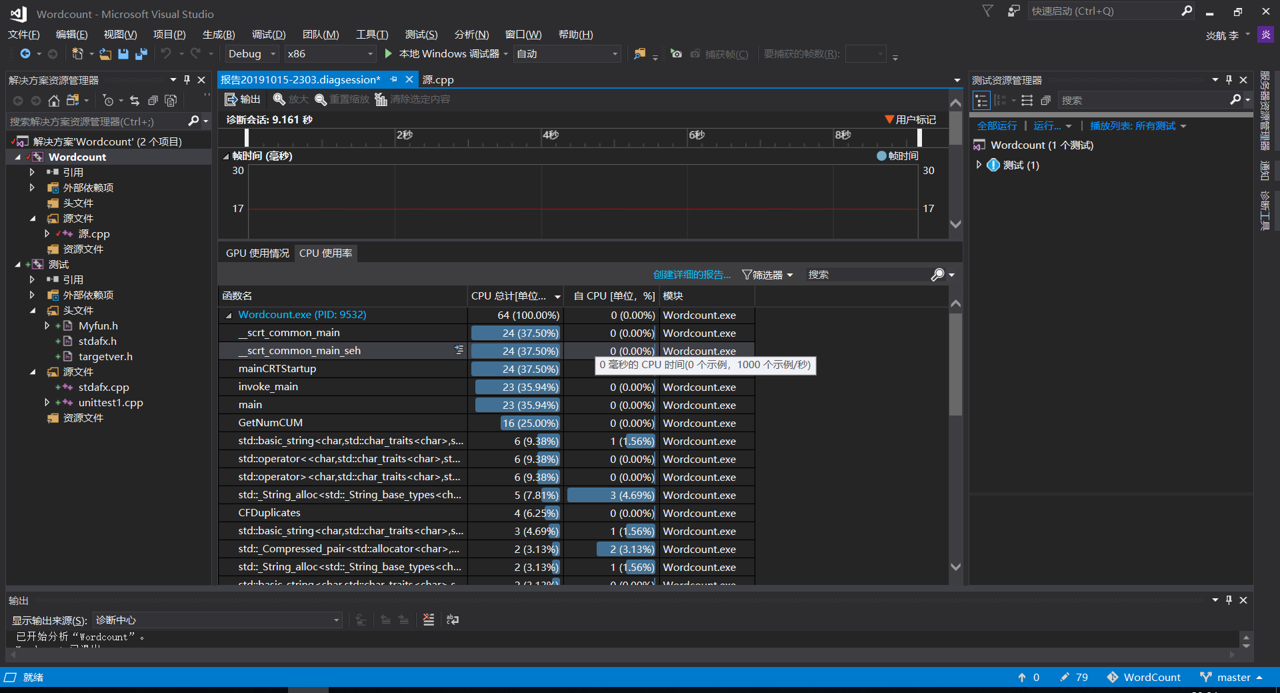Click the Solution Explorer search field

coord(97,121)
